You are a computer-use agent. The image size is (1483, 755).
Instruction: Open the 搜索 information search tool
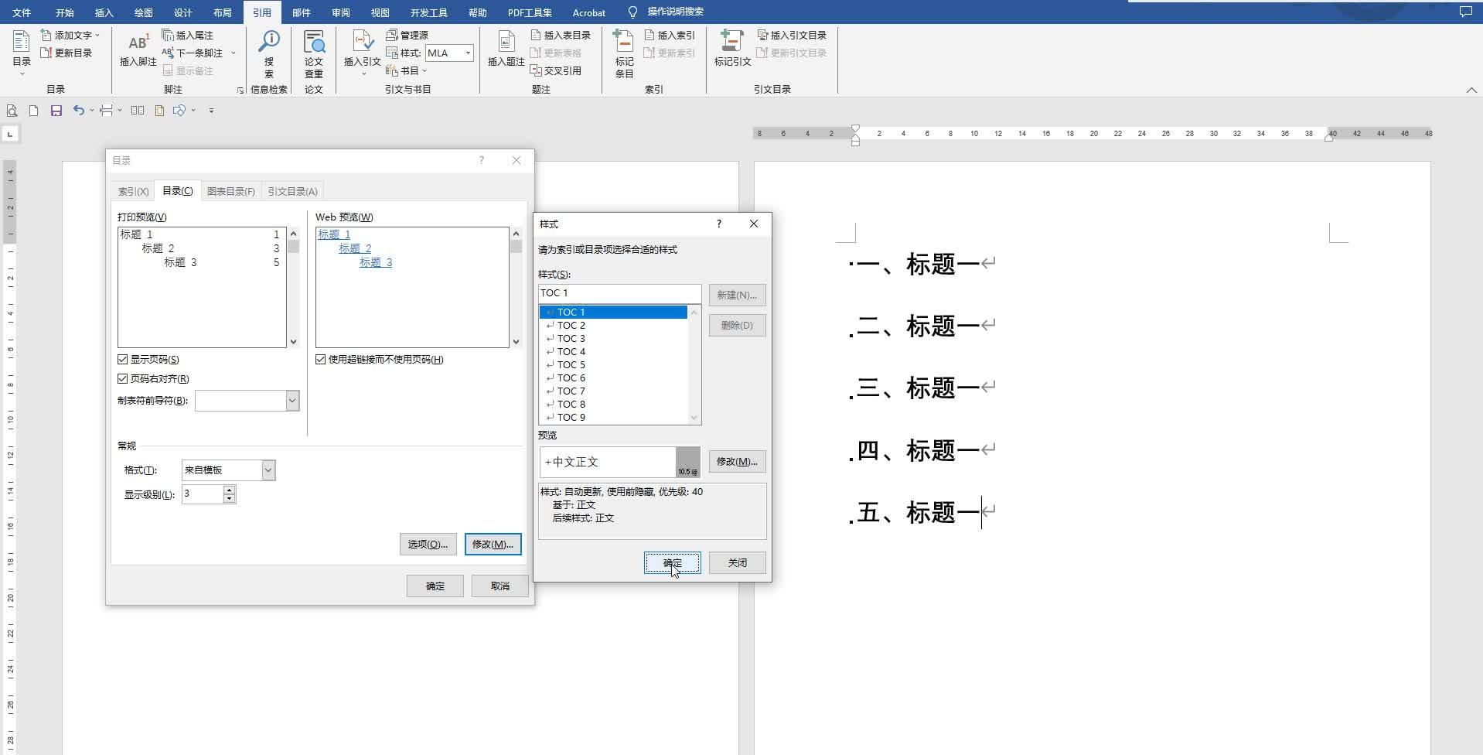(269, 54)
